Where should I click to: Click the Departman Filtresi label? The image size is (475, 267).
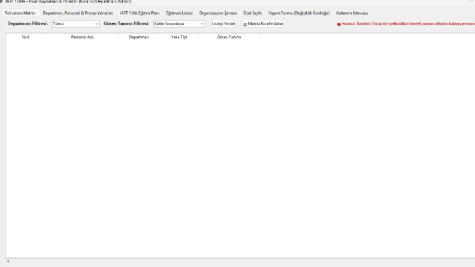coord(28,23)
